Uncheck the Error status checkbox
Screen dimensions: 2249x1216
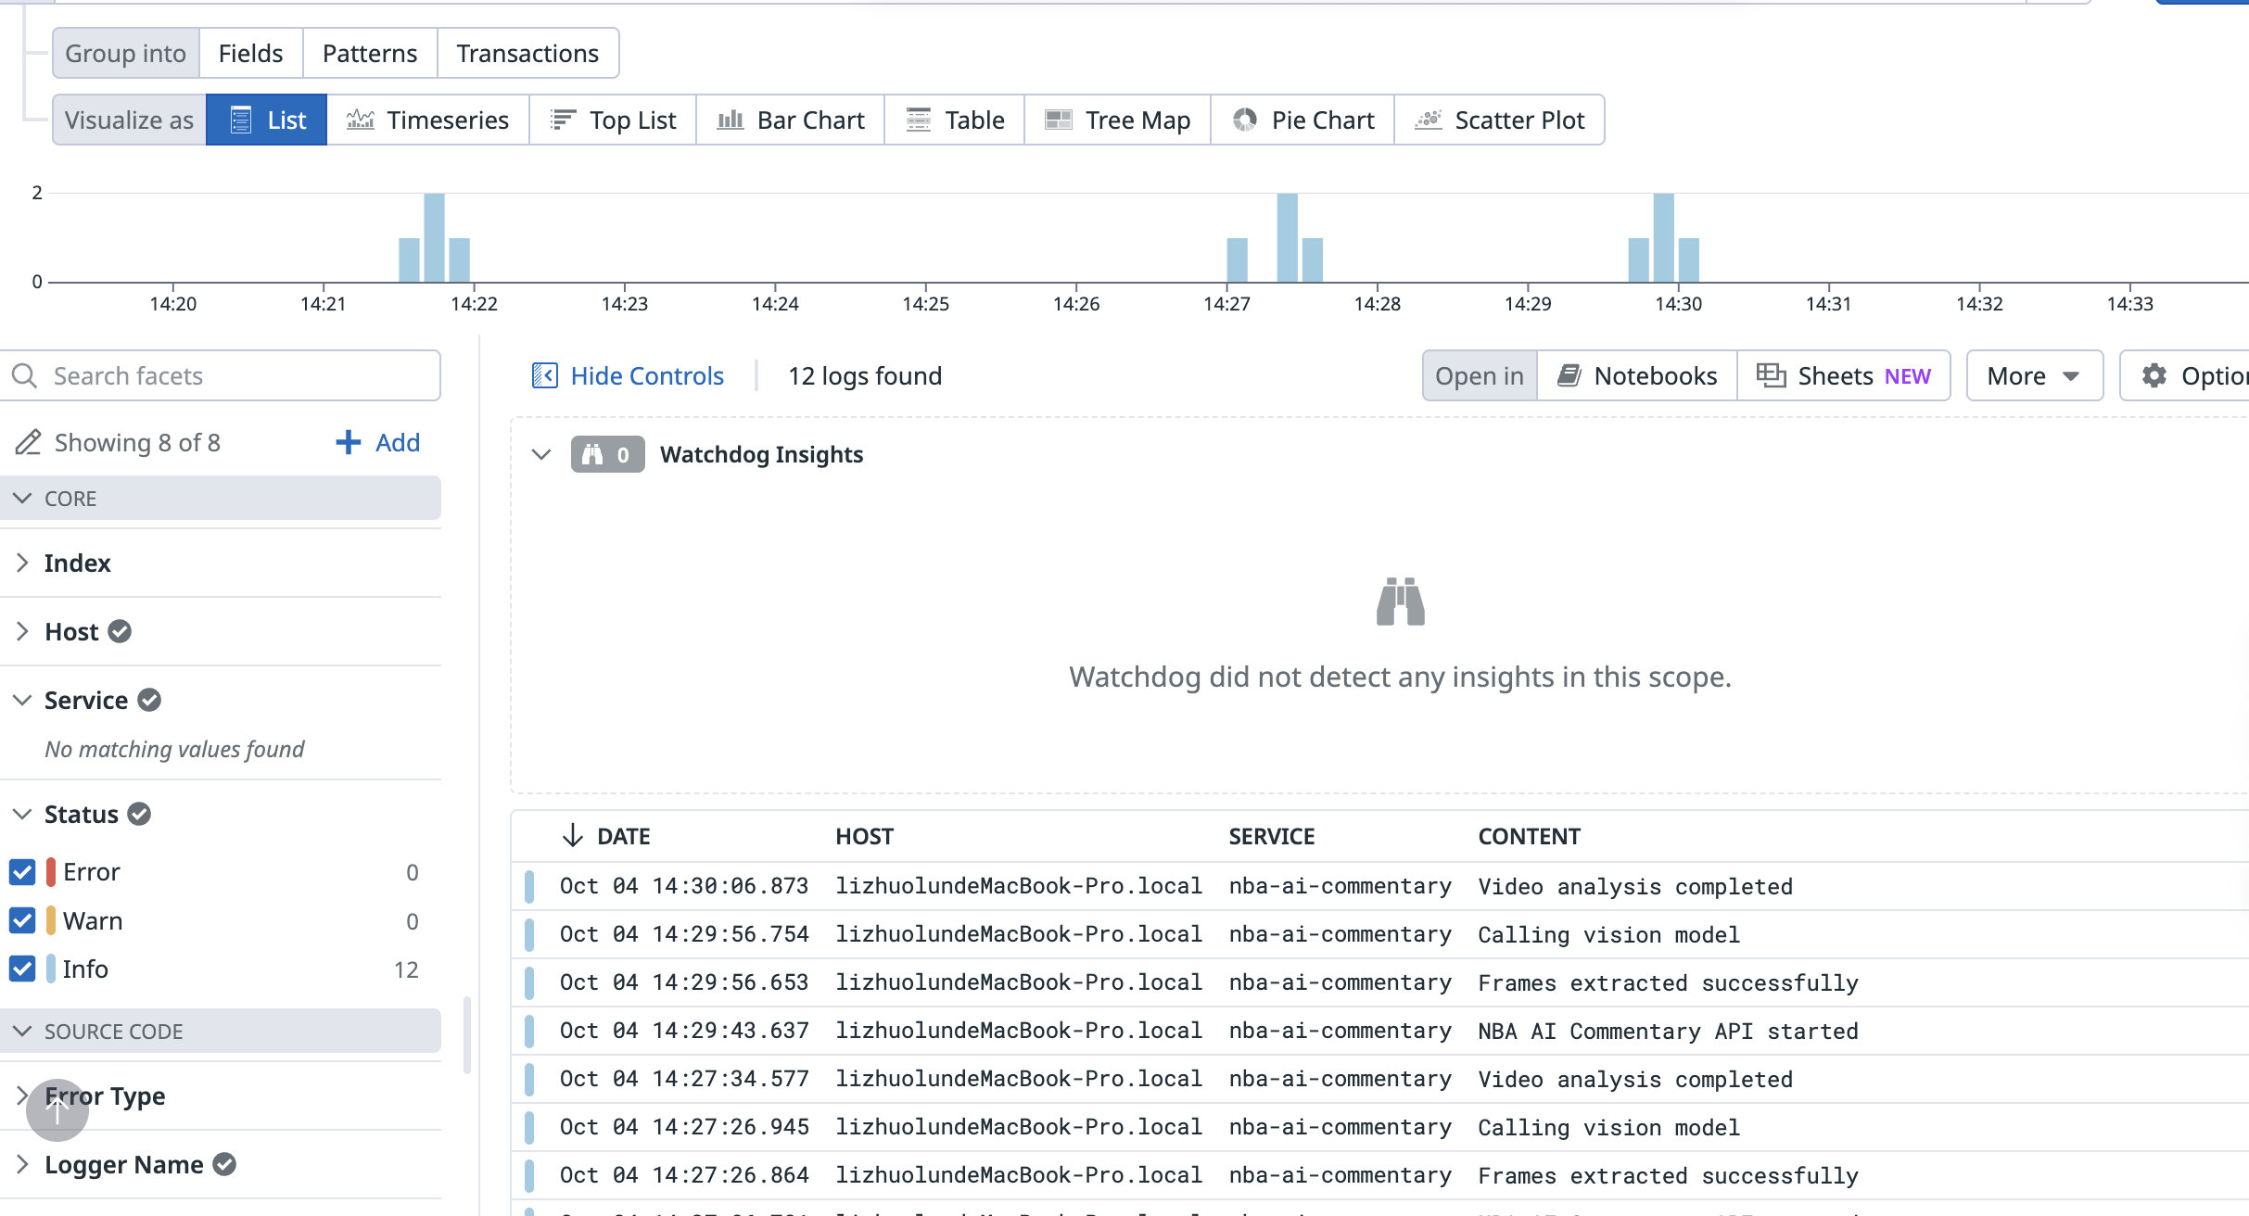[x=22, y=872]
